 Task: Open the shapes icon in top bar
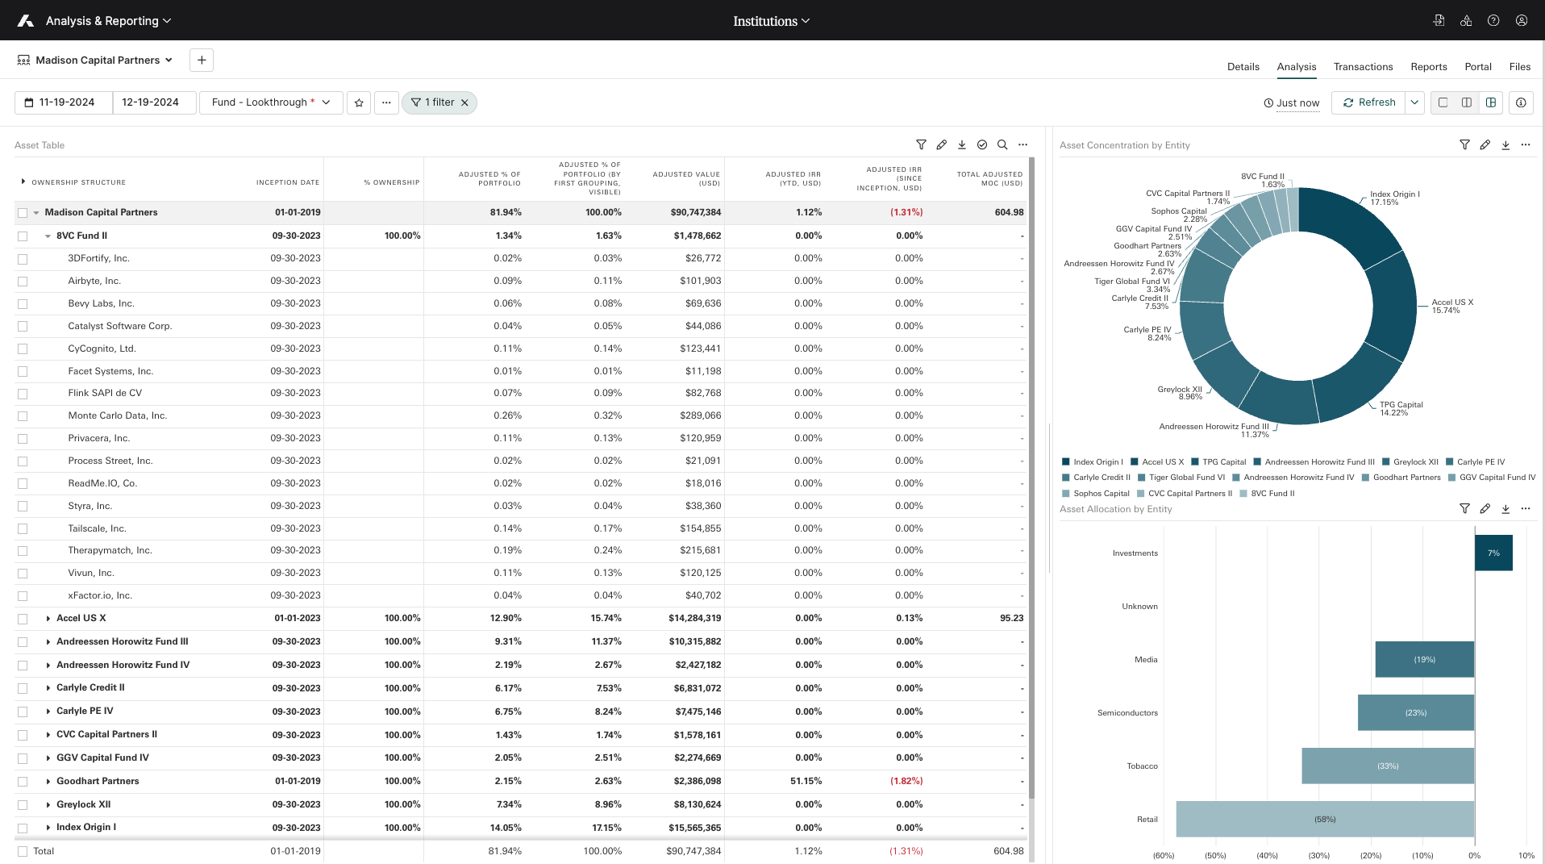[1466, 21]
